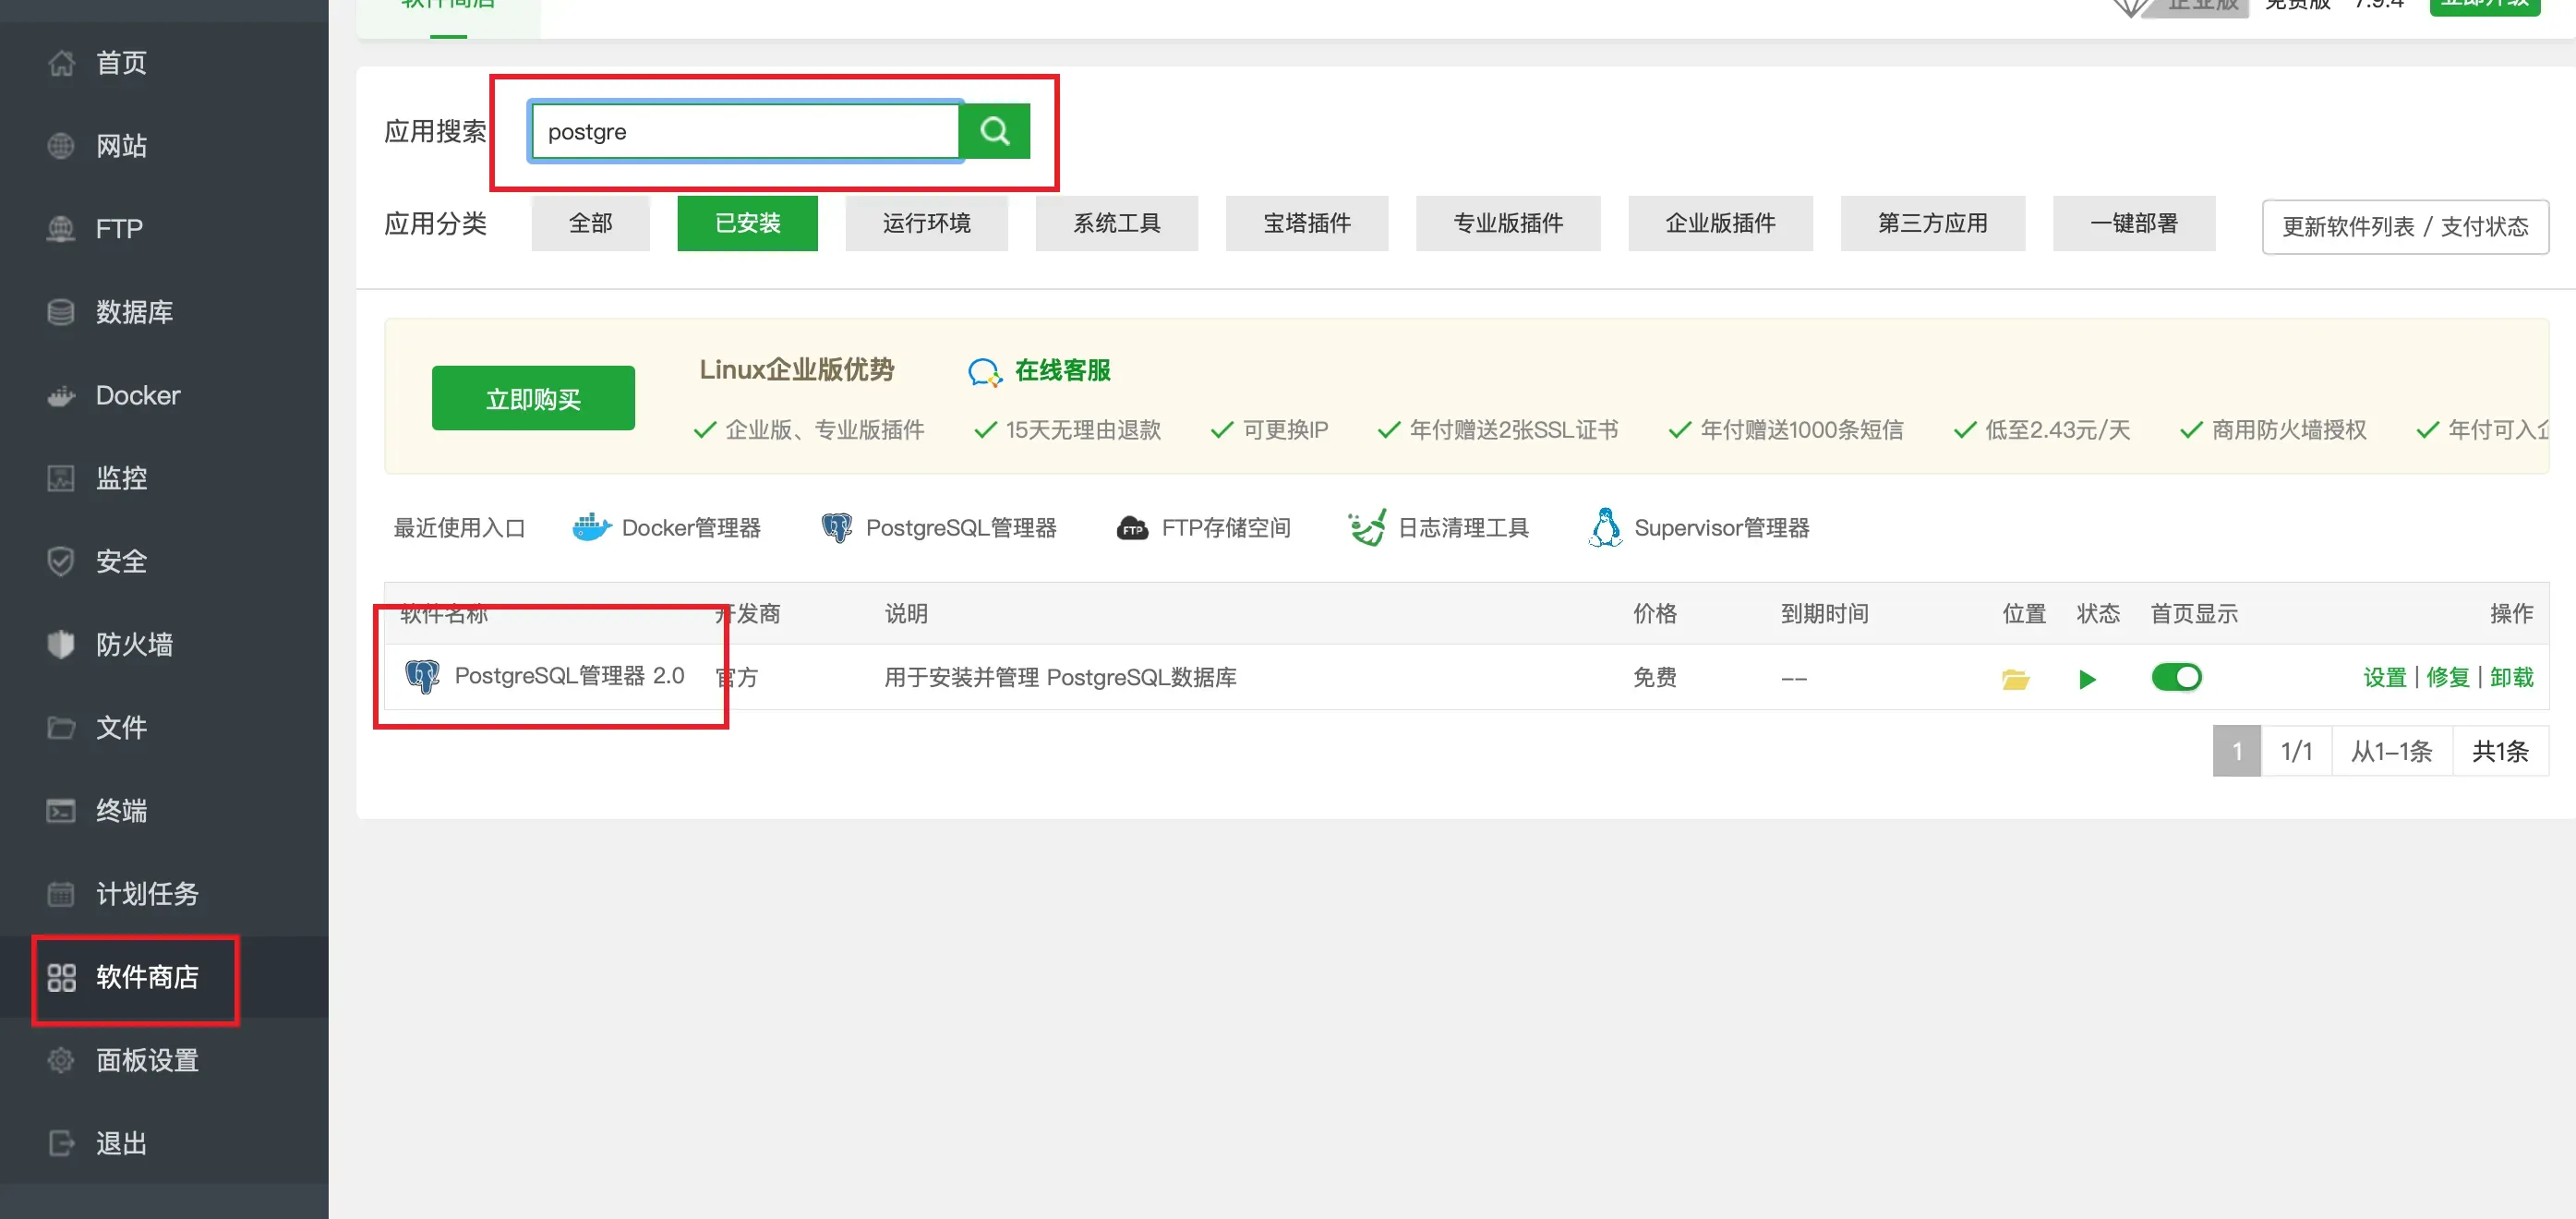
Task: Open the 首页 home icon in the sidebar
Action: tap(61, 63)
